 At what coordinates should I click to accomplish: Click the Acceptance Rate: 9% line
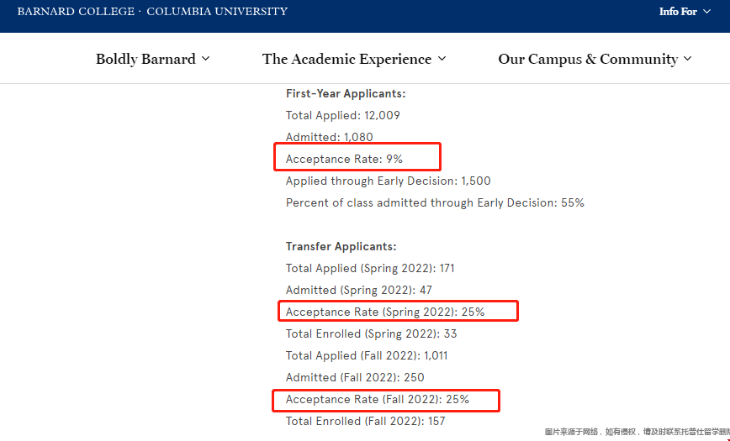point(344,159)
